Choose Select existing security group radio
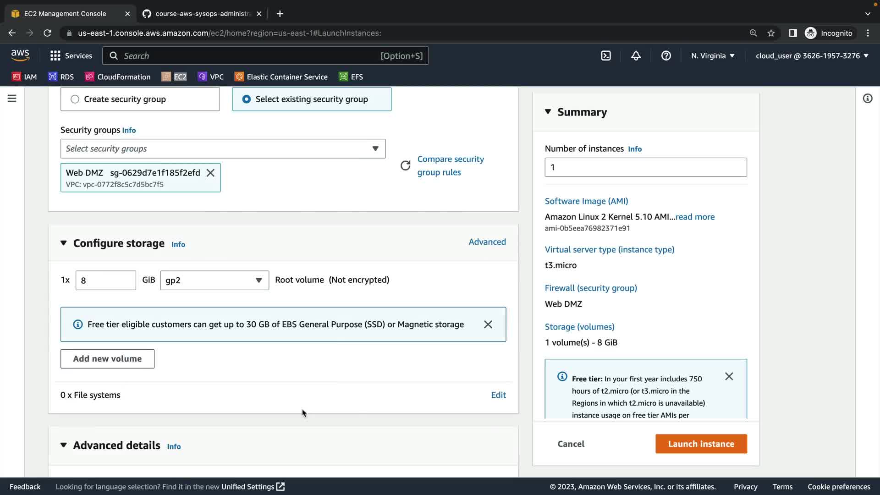 (x=247, y=99)
